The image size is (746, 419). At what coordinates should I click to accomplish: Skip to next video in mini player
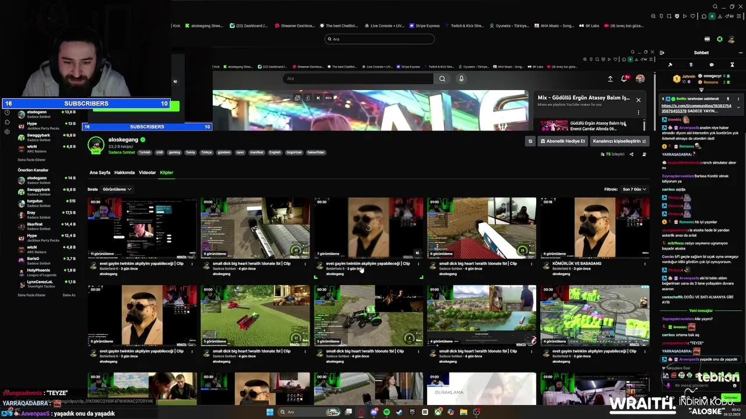click(x=318, y=98)
